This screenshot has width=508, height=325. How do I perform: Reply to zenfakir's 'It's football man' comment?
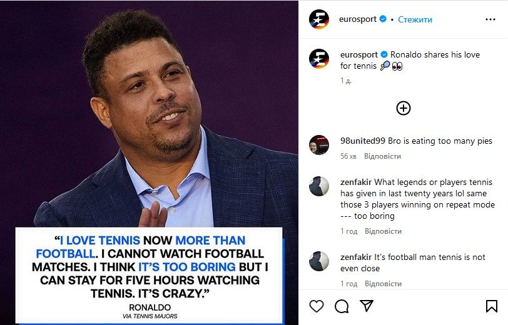tap(382, 284)
